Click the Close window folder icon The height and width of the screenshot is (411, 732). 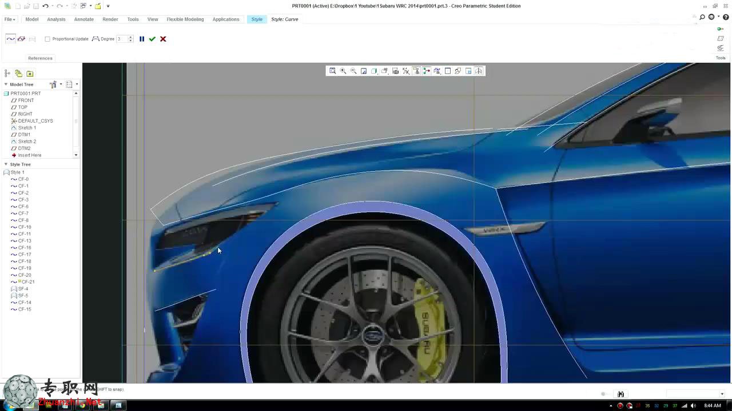coord(98,6)
